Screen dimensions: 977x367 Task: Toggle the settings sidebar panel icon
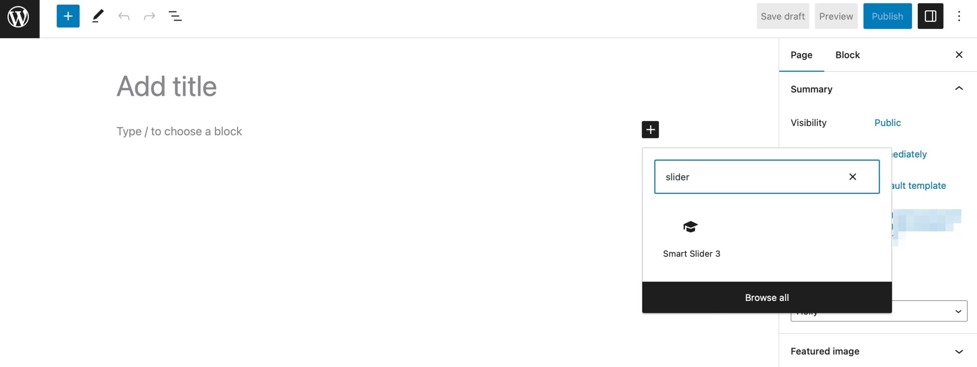pyautogui.click(x=930, y=16)
